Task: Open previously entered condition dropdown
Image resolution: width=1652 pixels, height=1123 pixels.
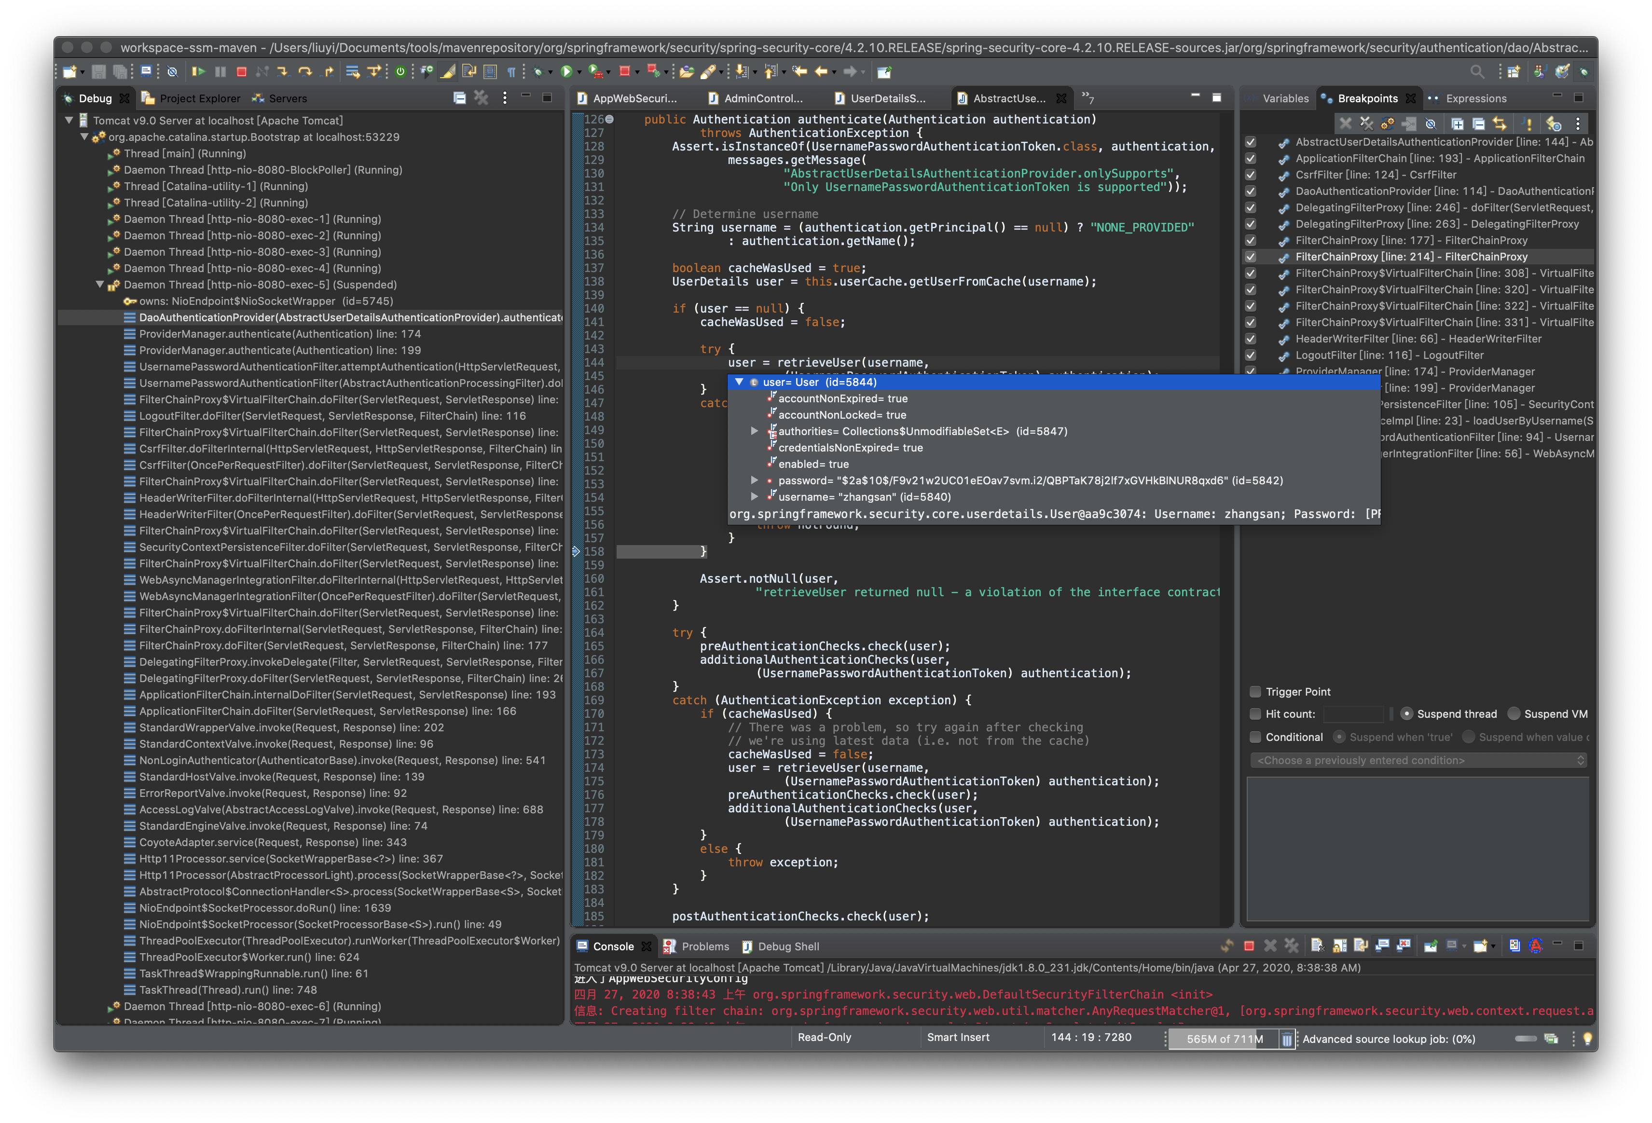Action: coord(1418,761)
